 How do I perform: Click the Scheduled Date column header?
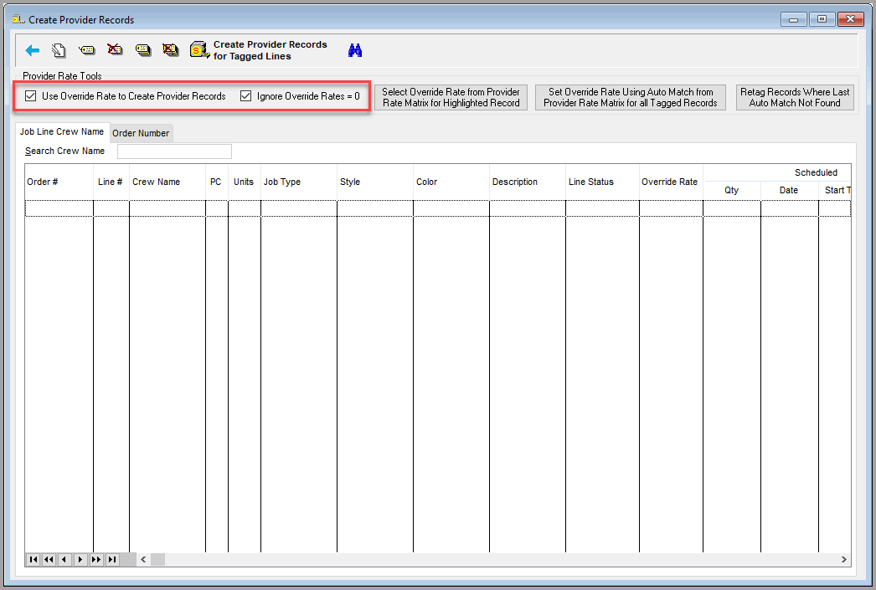point(789,190)
